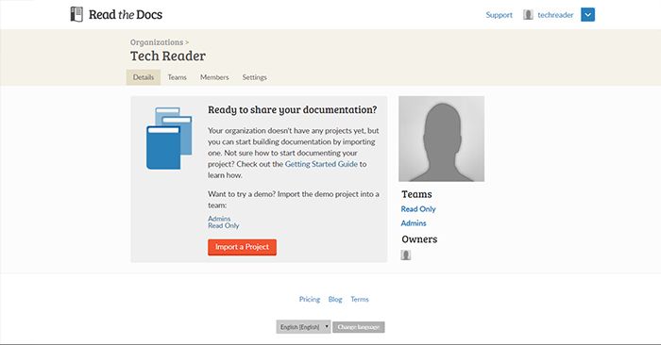
Task: Switch to the Teams tab
Action: pos(178,77)
